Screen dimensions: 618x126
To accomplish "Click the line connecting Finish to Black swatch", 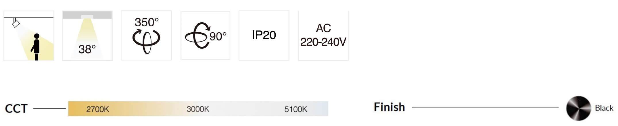I will coord(485,107).
